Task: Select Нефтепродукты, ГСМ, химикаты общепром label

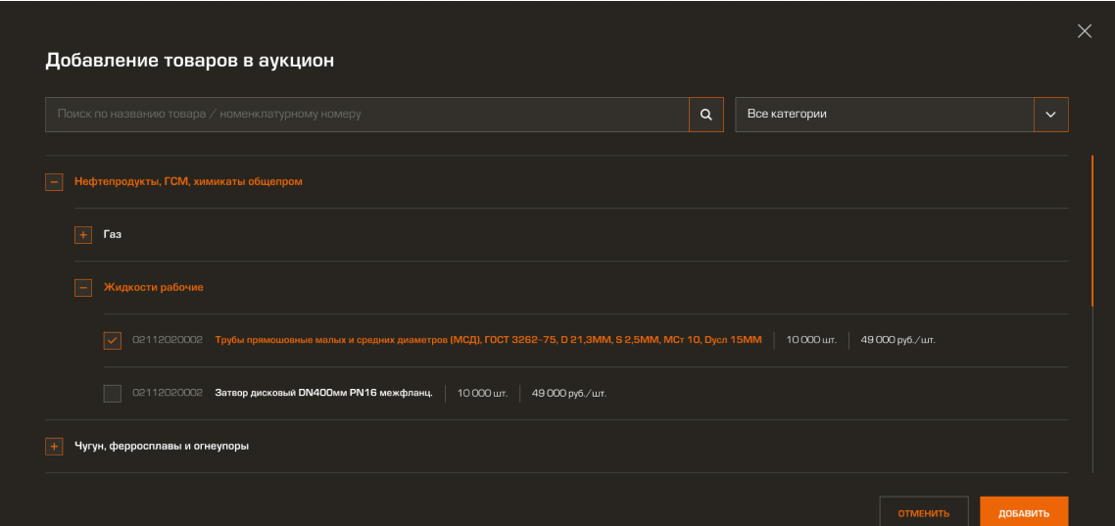Action: coord(188,181)
